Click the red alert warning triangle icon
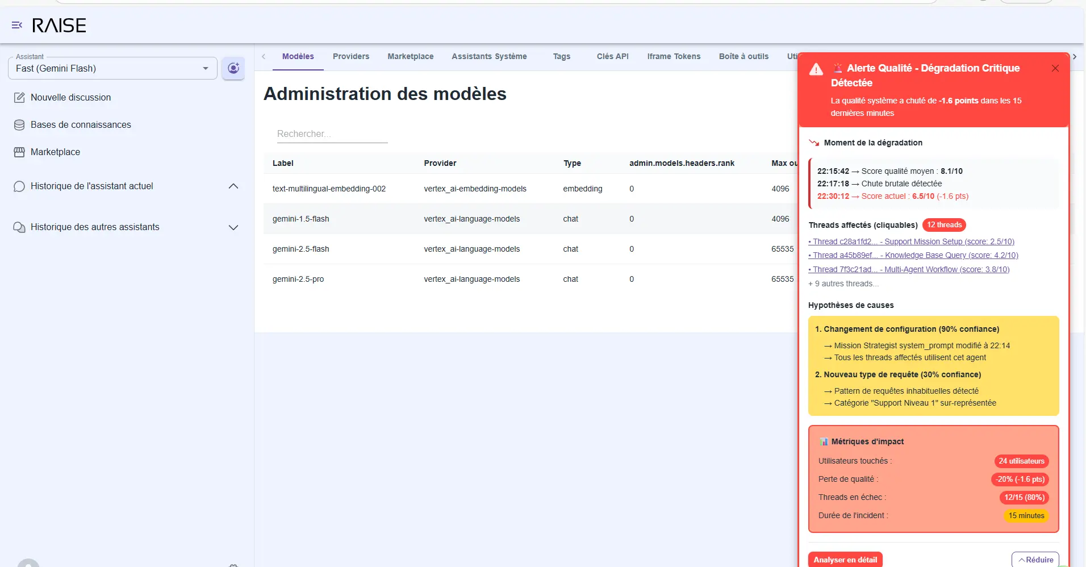This screenshot has height=567, width=1086. (x=816, y=69)
